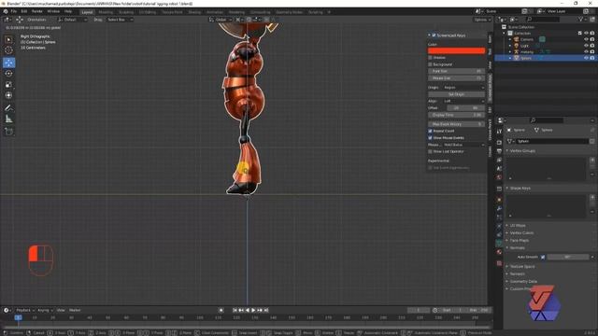Select the Move tool

click(x=8, y=63)
